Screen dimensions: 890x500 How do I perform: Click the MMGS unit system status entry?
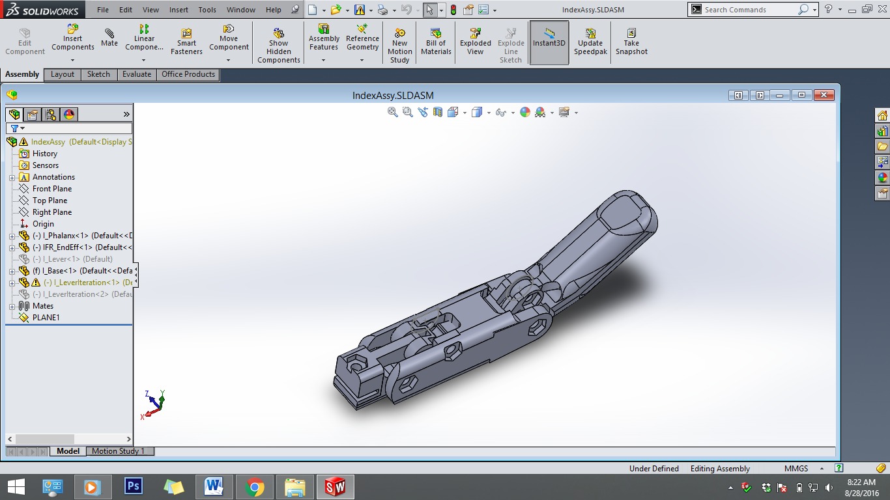pyautogui.click(x=796, y=469)
